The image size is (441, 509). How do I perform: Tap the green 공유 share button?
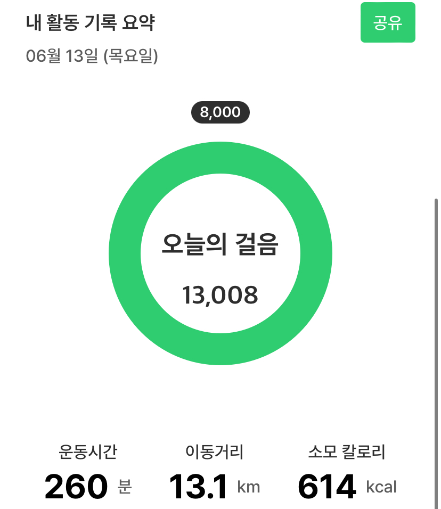click(388, 23)
